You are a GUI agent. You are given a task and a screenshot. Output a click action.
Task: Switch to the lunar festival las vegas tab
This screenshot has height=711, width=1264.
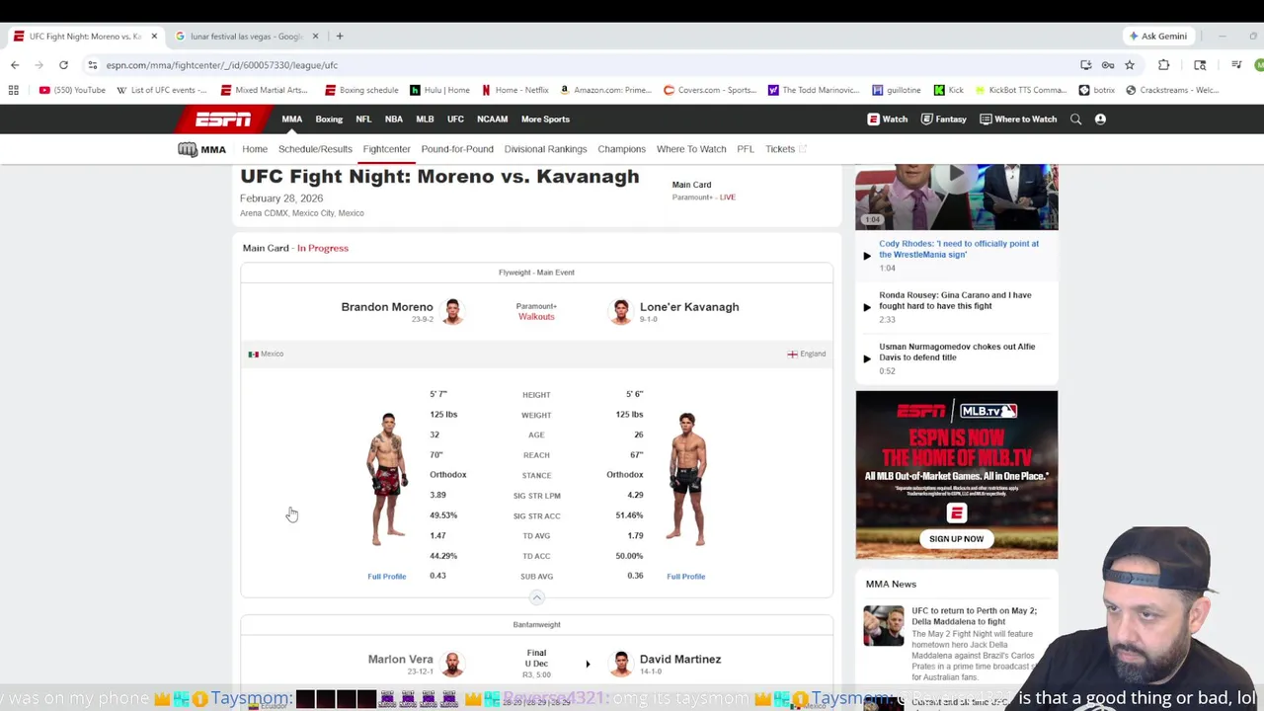(x=246, y=37)
